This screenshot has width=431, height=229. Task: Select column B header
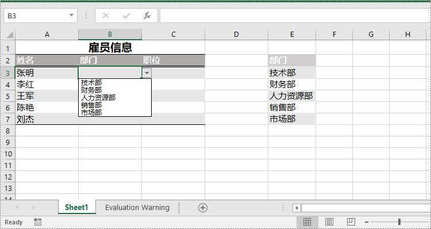(x=110, y=35)
